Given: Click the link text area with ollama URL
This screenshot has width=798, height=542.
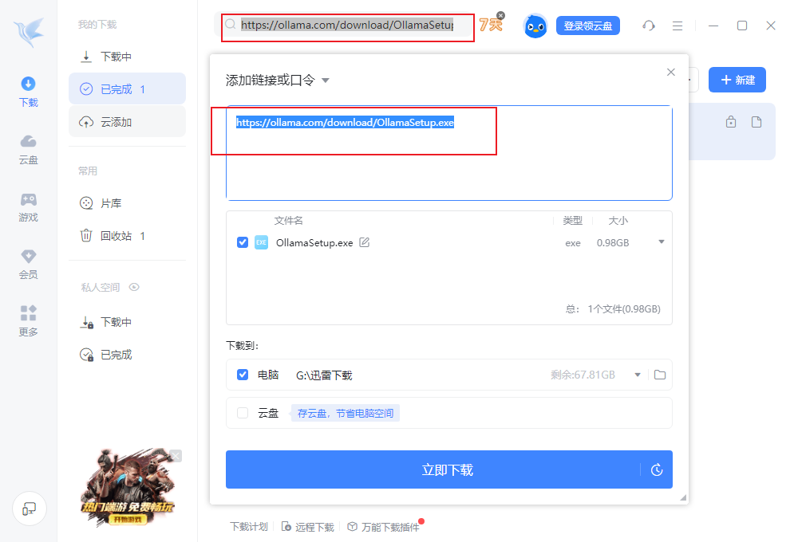Looking at the screenshot, I should [x=448, y=153].
